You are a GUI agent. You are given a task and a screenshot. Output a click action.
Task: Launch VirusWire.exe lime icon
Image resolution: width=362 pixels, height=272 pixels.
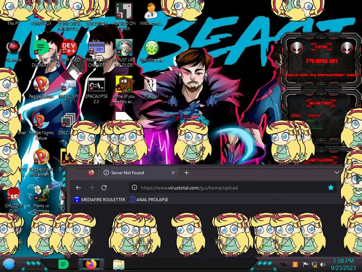tap(151, 51)
